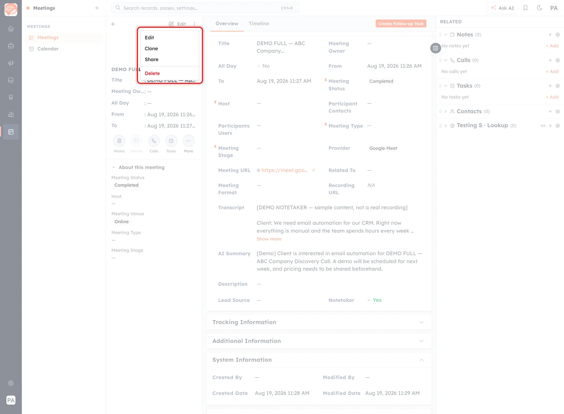This screenshot has width=564, height=414.
Task: Choose Share in the dropdown menu
Action: click(170, 59)
